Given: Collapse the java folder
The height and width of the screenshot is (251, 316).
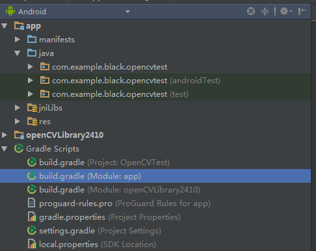Looking at the screenshot, I should 18,53.
